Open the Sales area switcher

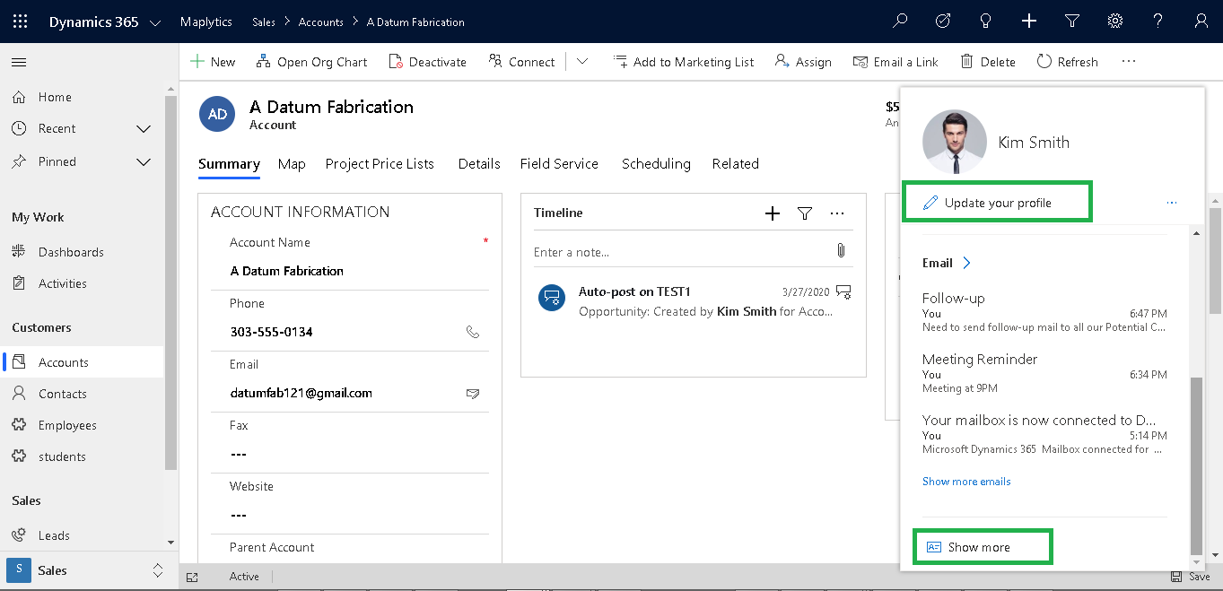pos(88,570)
